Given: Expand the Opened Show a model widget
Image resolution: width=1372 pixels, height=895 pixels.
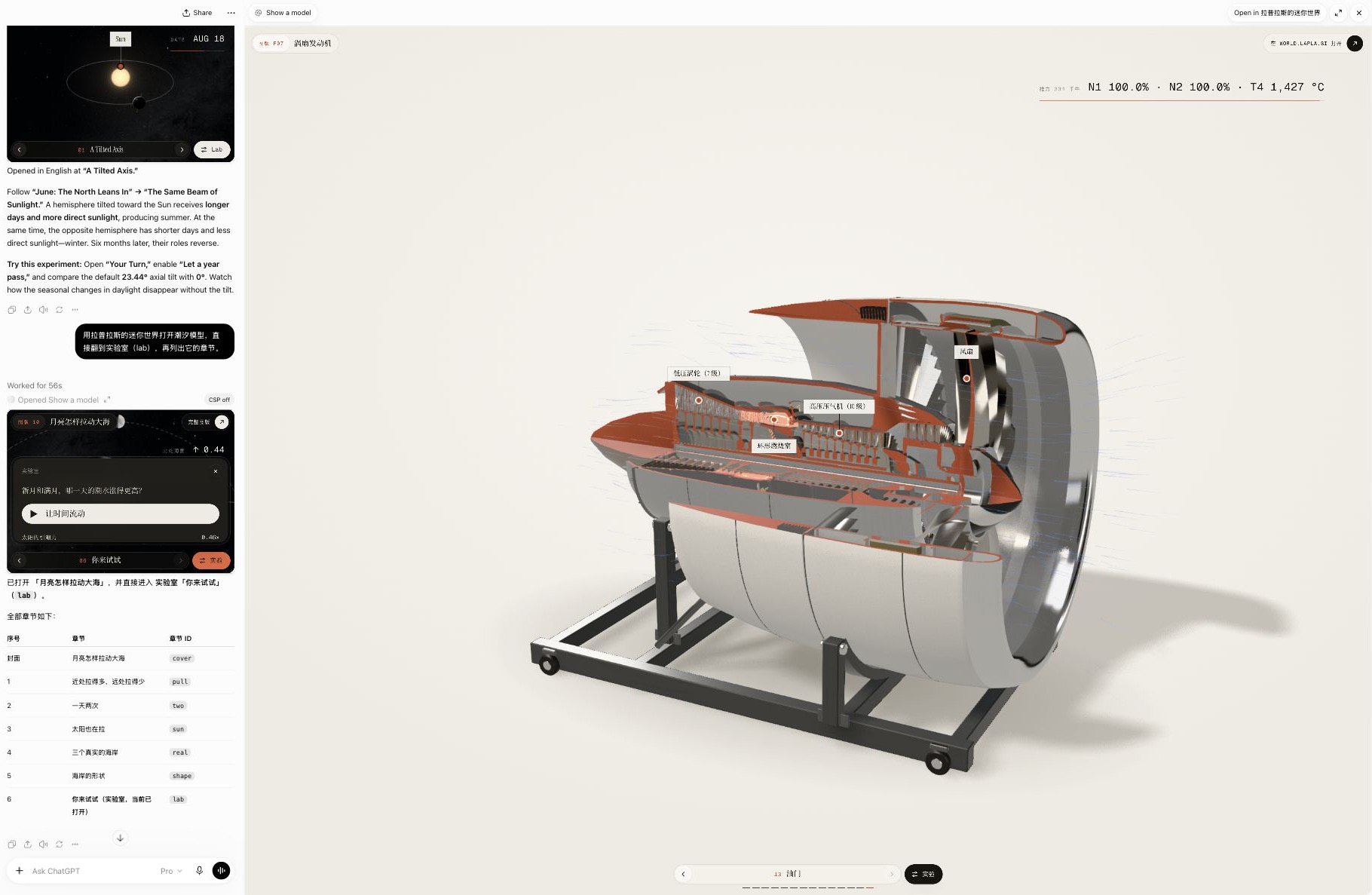Looking at the screenshot, I should (107, 400).
